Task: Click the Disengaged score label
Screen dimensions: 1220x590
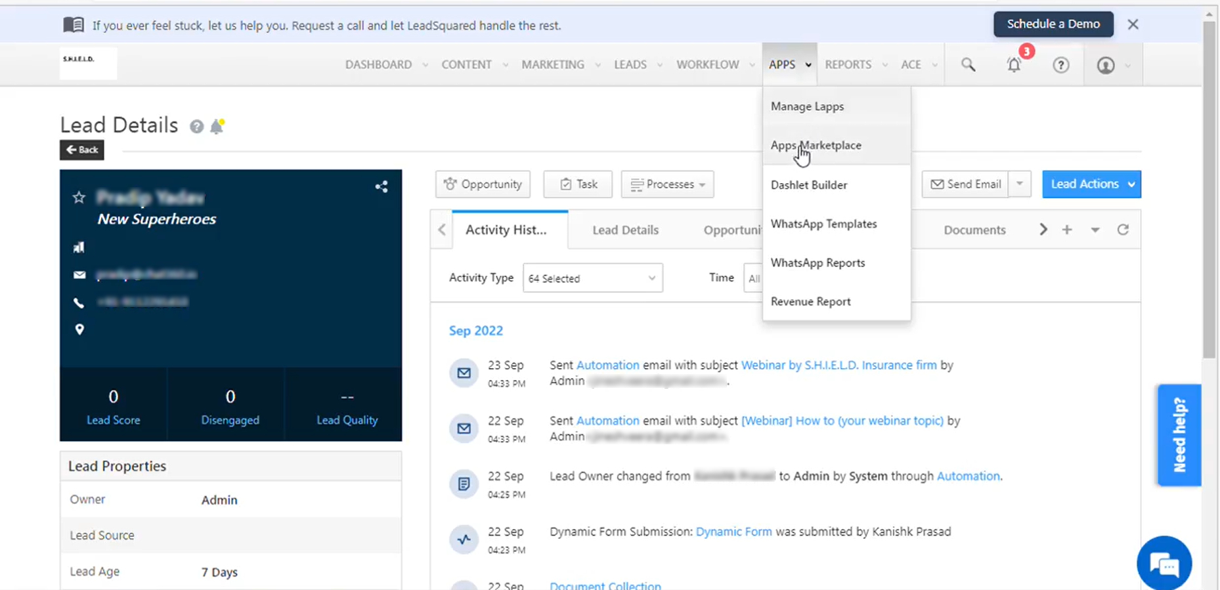Action: coord(230,420)
